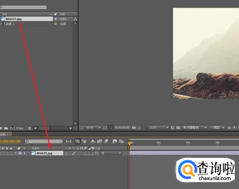Click label color swatch of 402475.jpg in Project
Viewport: 239px width, 189px height.
pos(55,19)
